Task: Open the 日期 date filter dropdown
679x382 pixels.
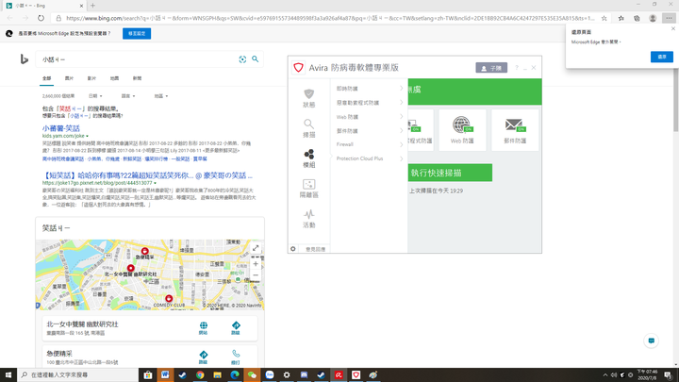Action: pos(95,96)
